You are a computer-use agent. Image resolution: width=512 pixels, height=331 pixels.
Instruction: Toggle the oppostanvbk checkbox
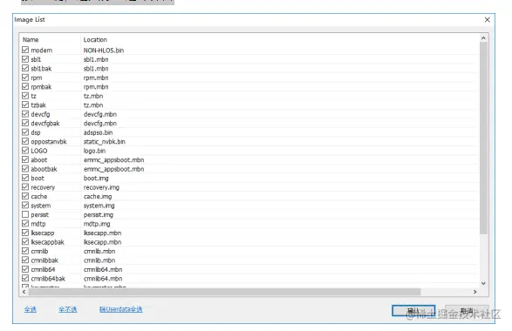pos(25,141)
